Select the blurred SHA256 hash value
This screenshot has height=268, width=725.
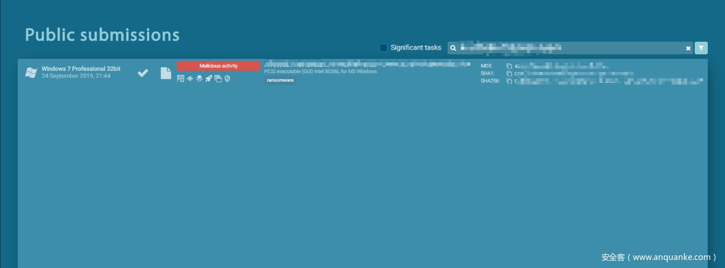608,81
